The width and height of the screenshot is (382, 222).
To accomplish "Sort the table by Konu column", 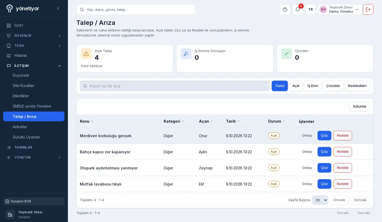I will click(x=87, y=121).
